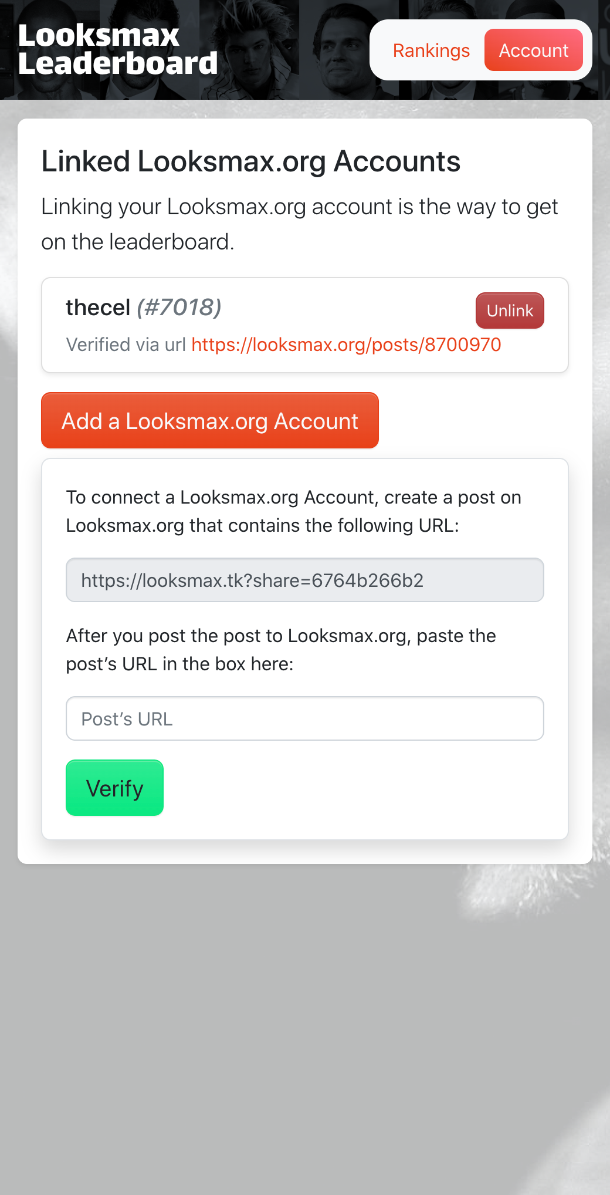Click the 'Linking your Looksmax.org account' description

[299, 224]
